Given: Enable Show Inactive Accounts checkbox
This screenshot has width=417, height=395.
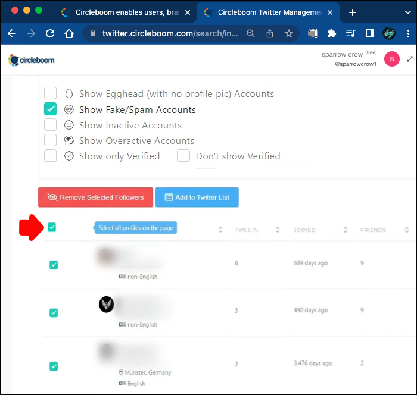Looking at the screenshot, I should click(x=50, y=124).
